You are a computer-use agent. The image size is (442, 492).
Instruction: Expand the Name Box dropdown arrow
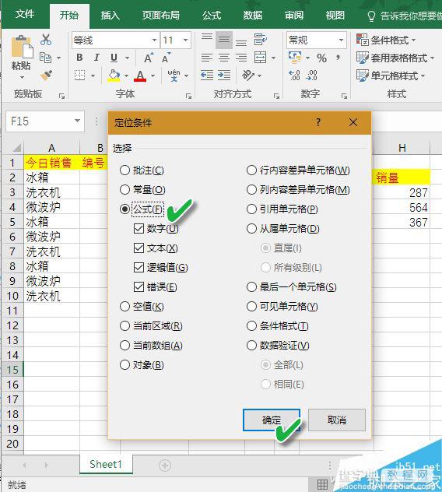pos(77,121)
